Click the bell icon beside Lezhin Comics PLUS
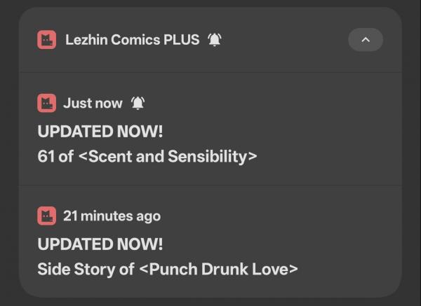The width and height of the screenshot is (421, 306). 215,40
